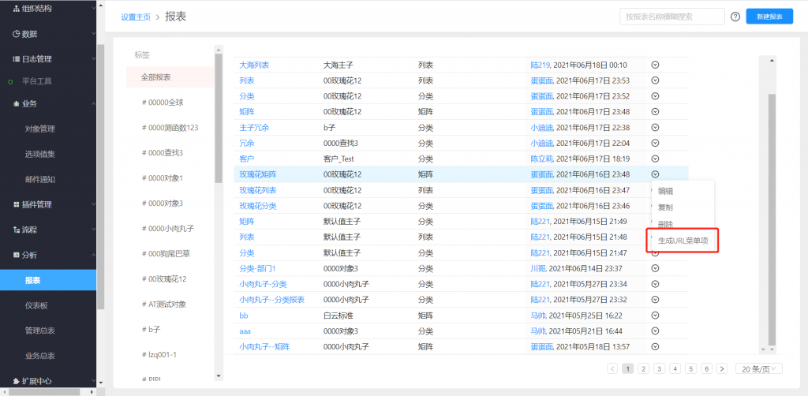Open the 20条/页 page size dropdown
Image resolution: width=808 pixels, height=396 pixels.
point(758,368)
